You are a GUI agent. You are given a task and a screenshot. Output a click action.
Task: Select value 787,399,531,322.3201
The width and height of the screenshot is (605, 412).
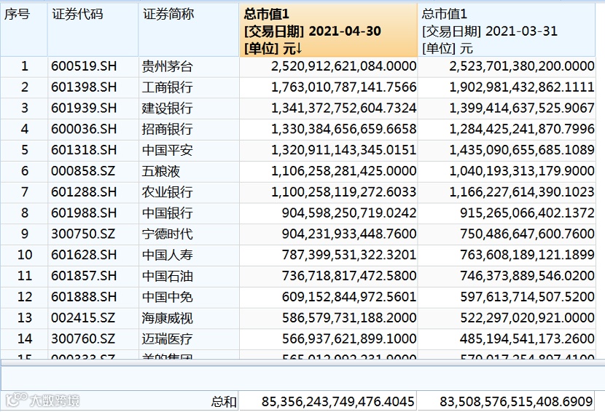point(349,254)
